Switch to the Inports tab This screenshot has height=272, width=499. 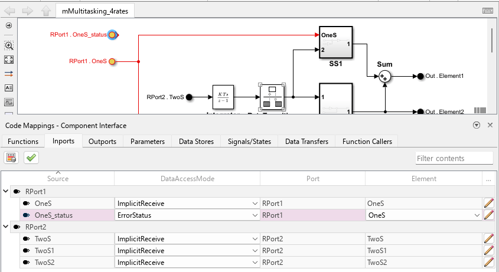pos(63,141)
